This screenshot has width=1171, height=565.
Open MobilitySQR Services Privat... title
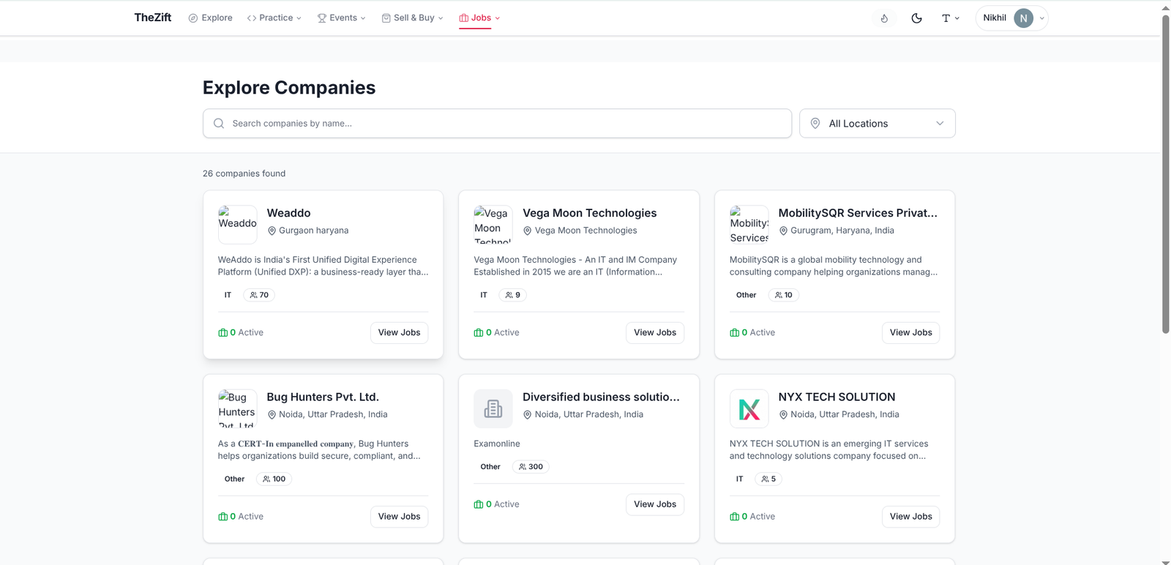858,213
